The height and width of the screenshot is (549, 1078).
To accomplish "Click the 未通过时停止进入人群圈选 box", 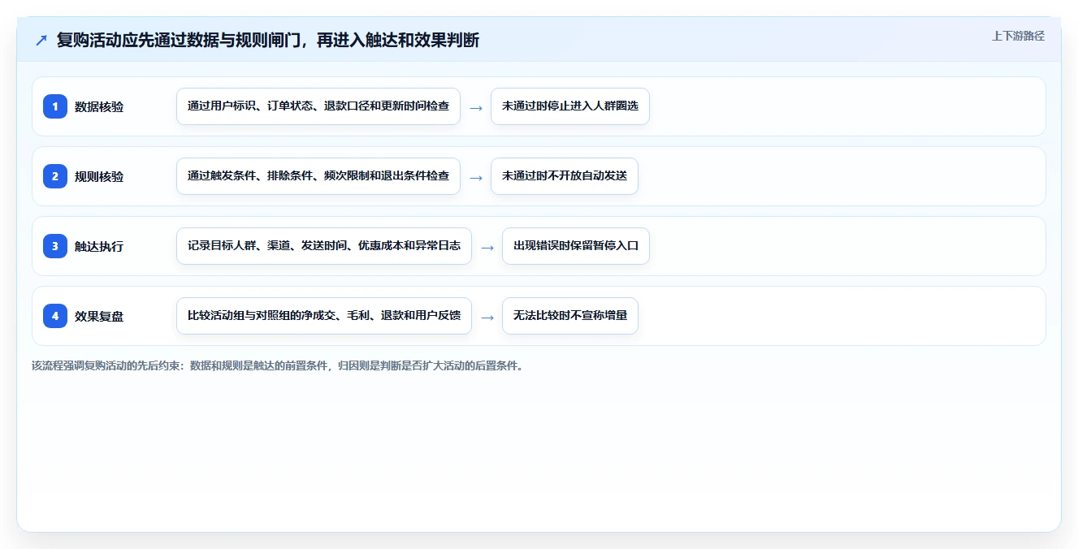I will (570, 106).
